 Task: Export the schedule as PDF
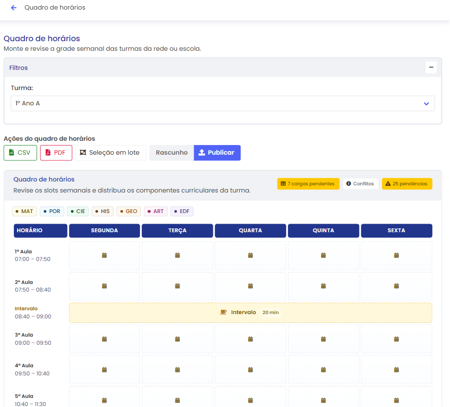pyautogui.click(x=56, y=153)
